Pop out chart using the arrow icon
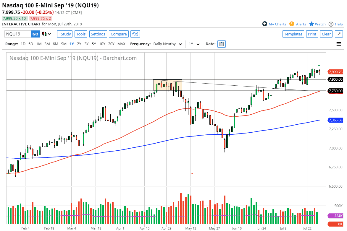347x231 pixels. coord(338,34)
